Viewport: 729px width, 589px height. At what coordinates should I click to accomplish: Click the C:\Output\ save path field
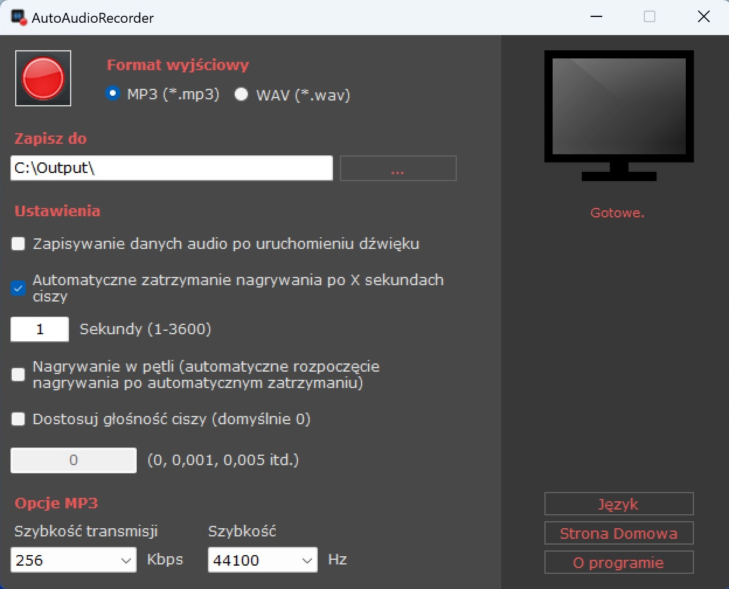172,168
